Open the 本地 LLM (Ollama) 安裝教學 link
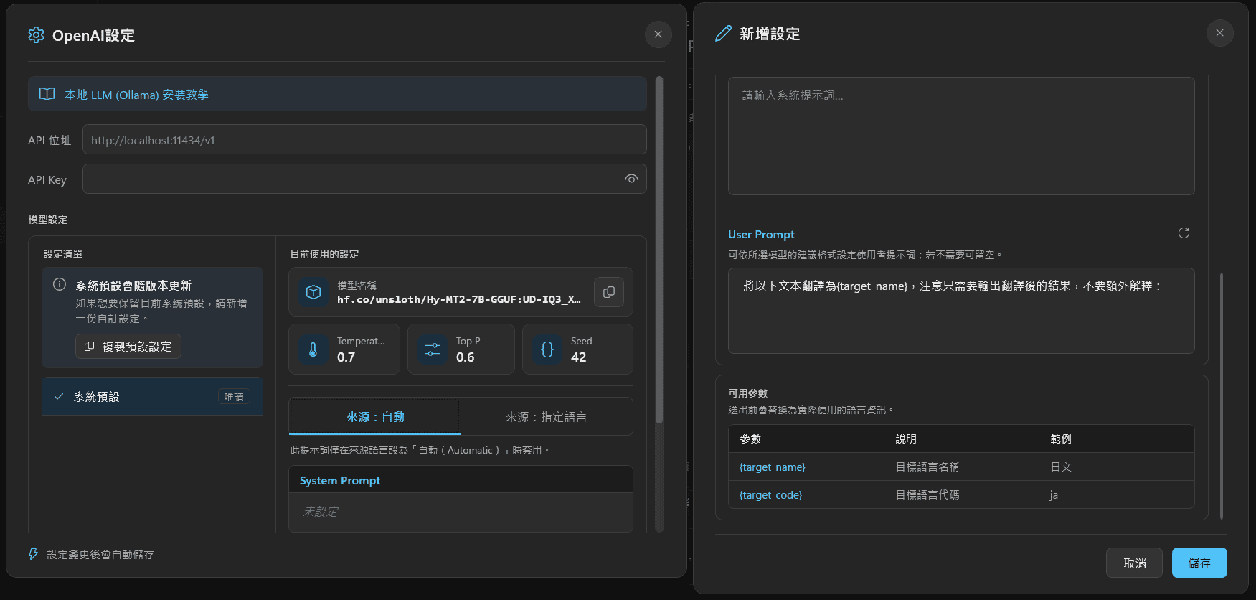The image size is (1256, 600). tap(136, 95)
